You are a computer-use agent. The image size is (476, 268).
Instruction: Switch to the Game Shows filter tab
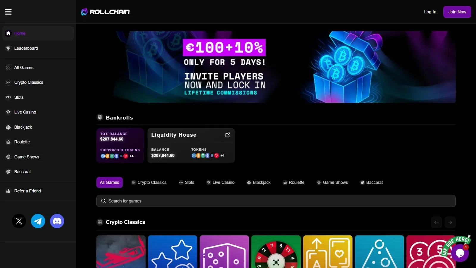coord(332,183)
